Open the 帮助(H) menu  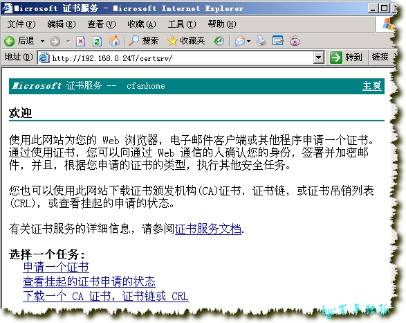tap(222, 24)
